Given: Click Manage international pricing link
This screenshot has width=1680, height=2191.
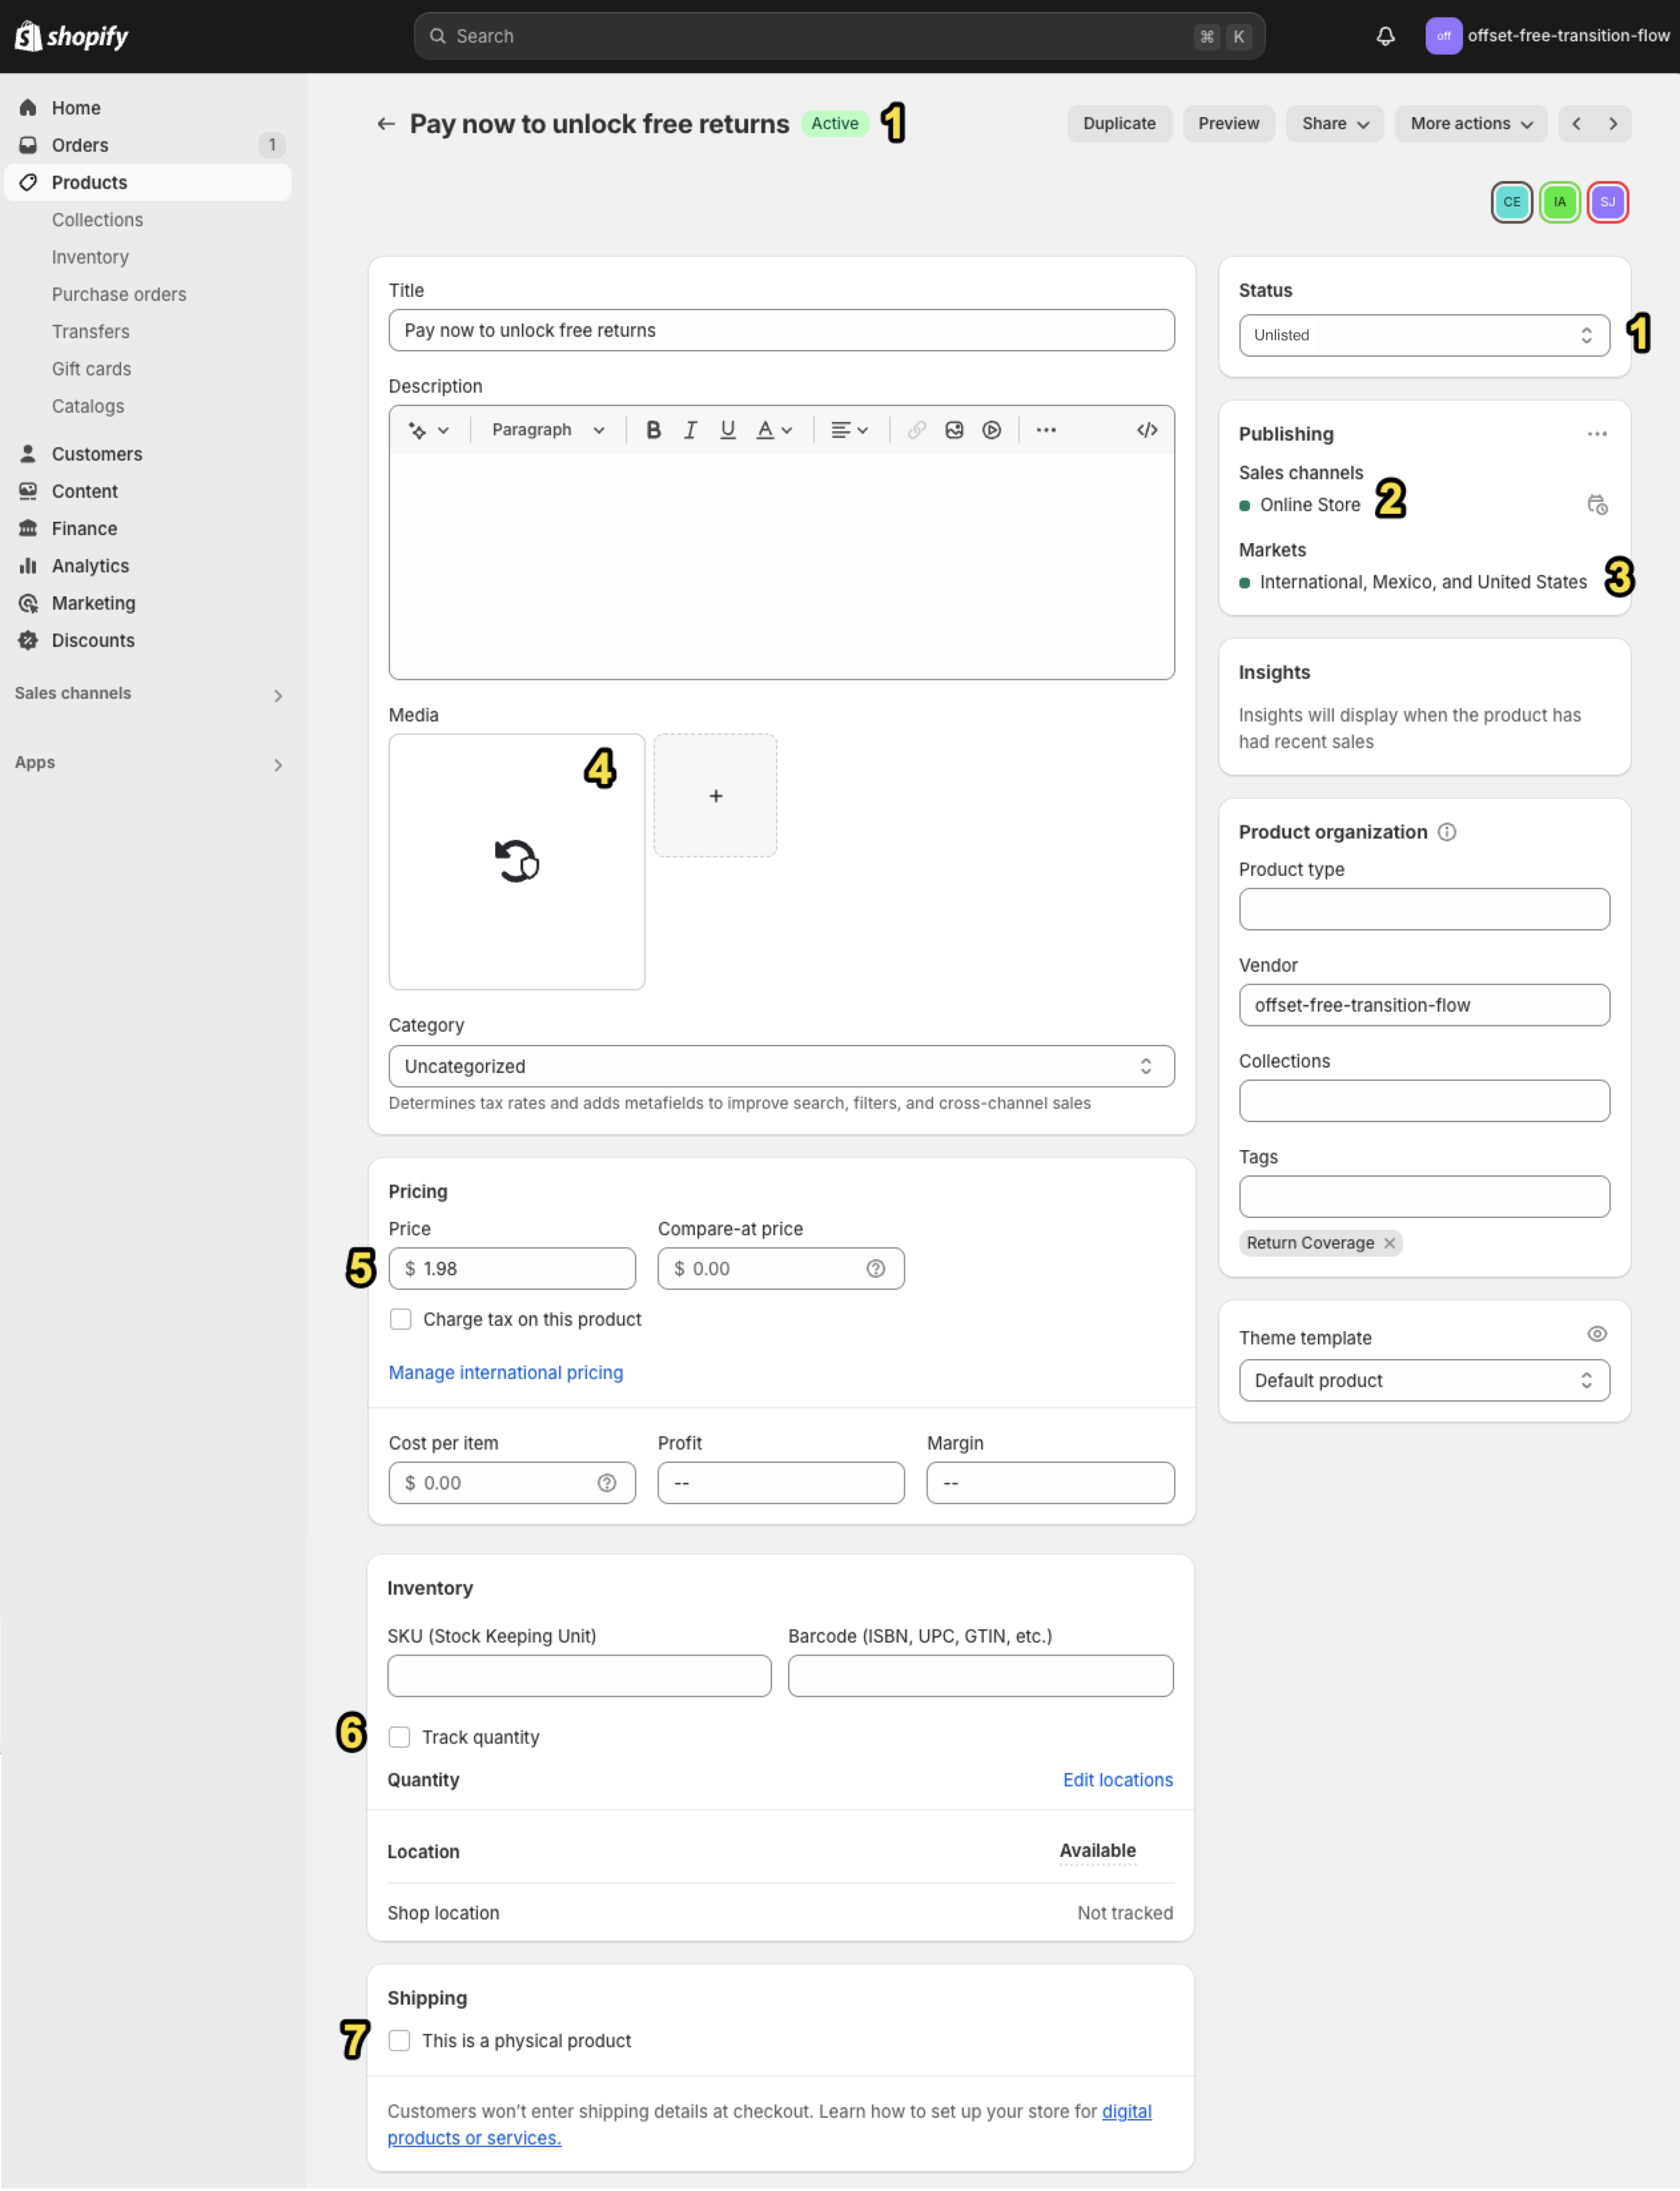Looking at the screenshot, I should [505, 1372].
